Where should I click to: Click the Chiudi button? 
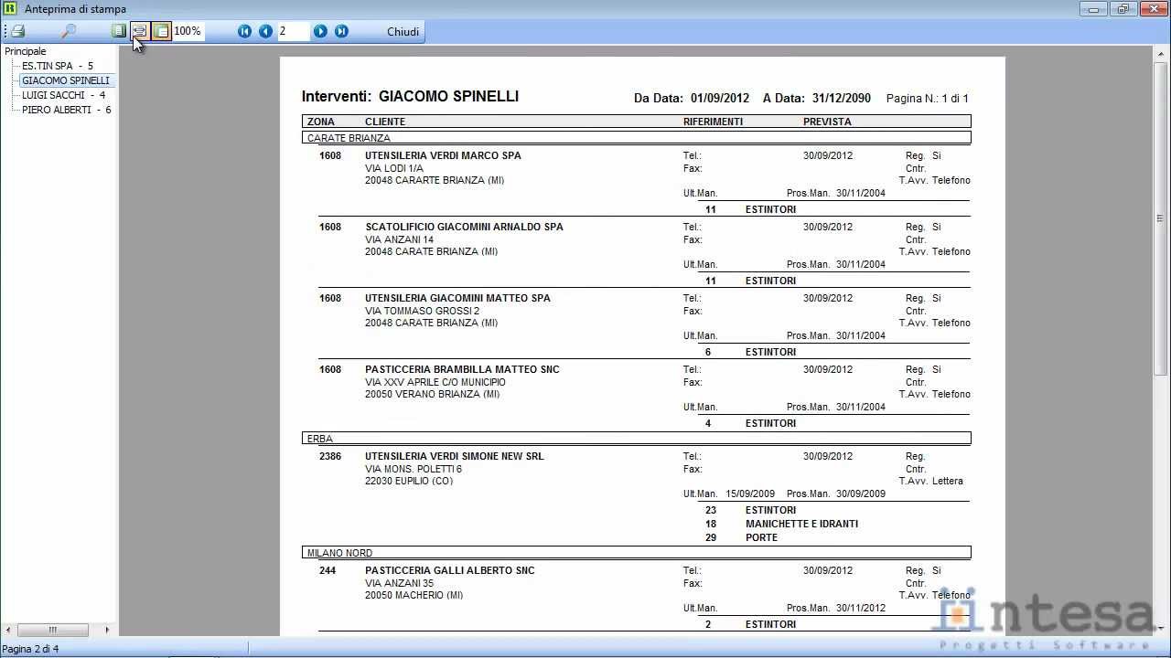[403, 31]
